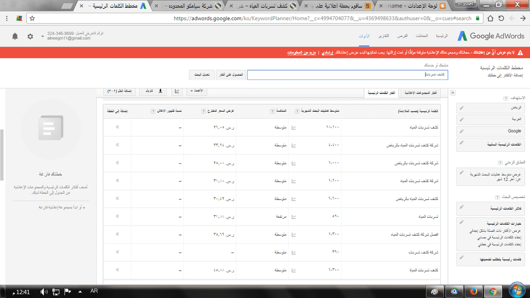Focus the product or service keyword input field

click(348, 75)
